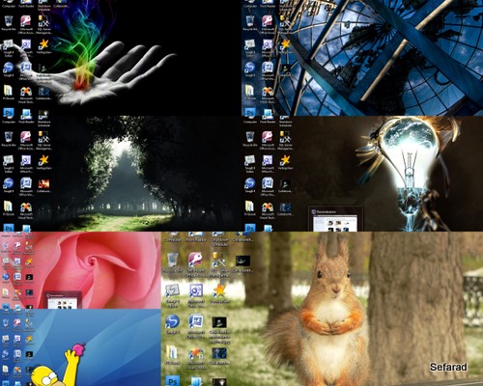Select purple Microsoft Office icon on squirrel desktop
483x386 pixels.
pyautogui.click(x=195, y=290)
